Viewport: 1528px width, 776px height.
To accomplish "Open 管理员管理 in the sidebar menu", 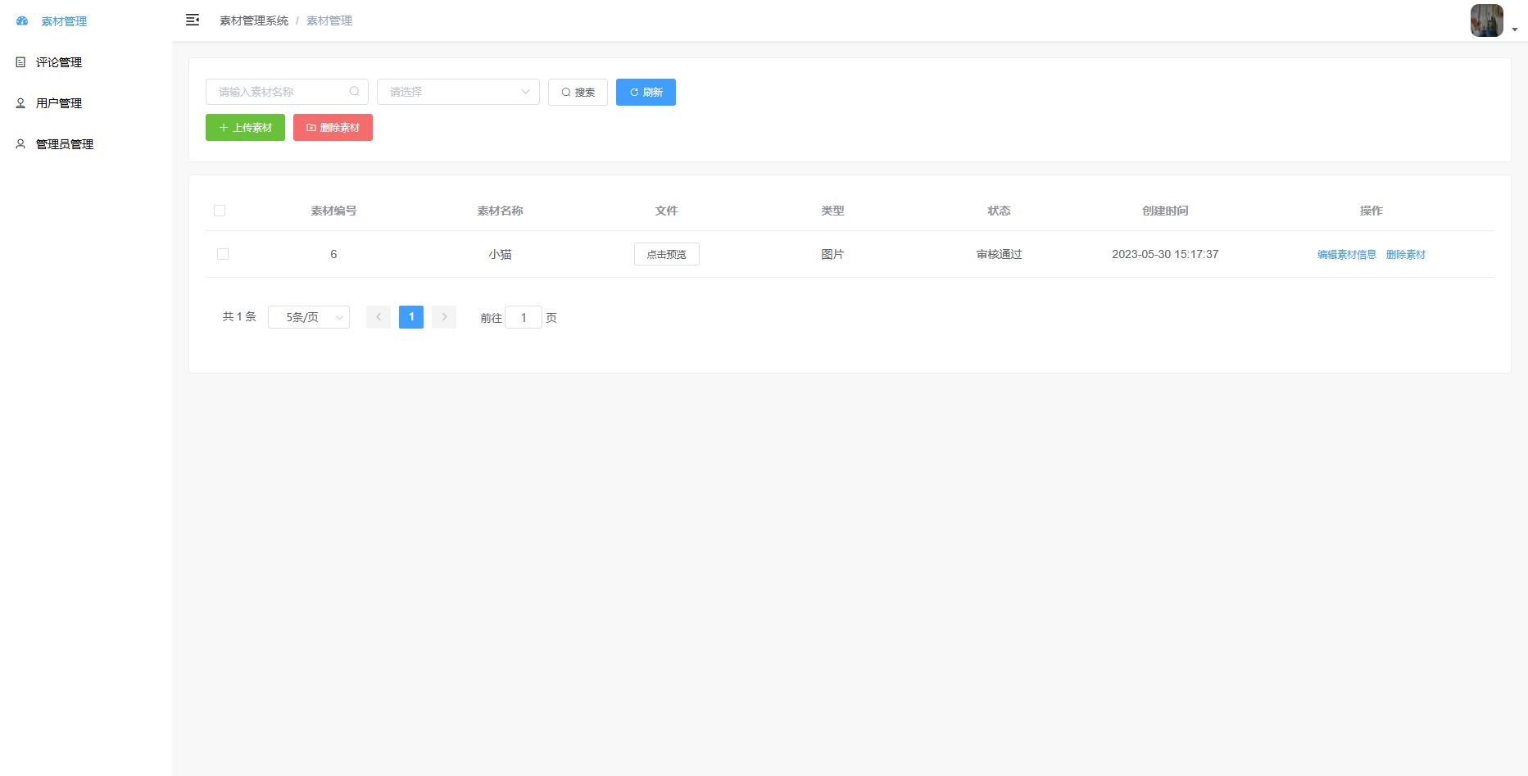I will pyautogui.click(x=65, y=144).
